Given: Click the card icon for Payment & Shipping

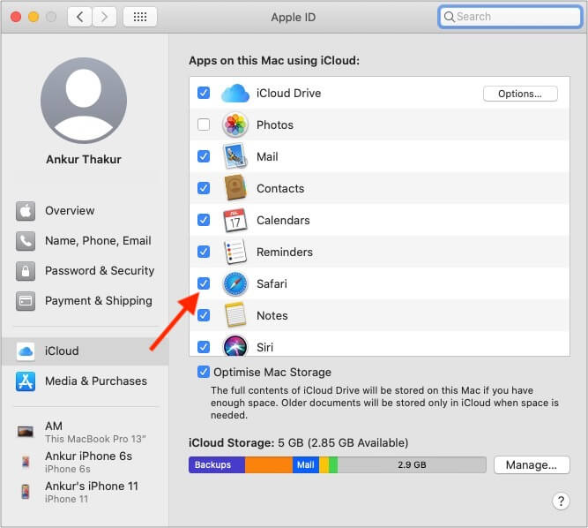Looking at the screenshot, I should tap(26, 301).
